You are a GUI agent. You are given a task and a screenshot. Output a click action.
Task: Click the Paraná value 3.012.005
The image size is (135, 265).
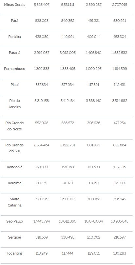tap(67, 53)
